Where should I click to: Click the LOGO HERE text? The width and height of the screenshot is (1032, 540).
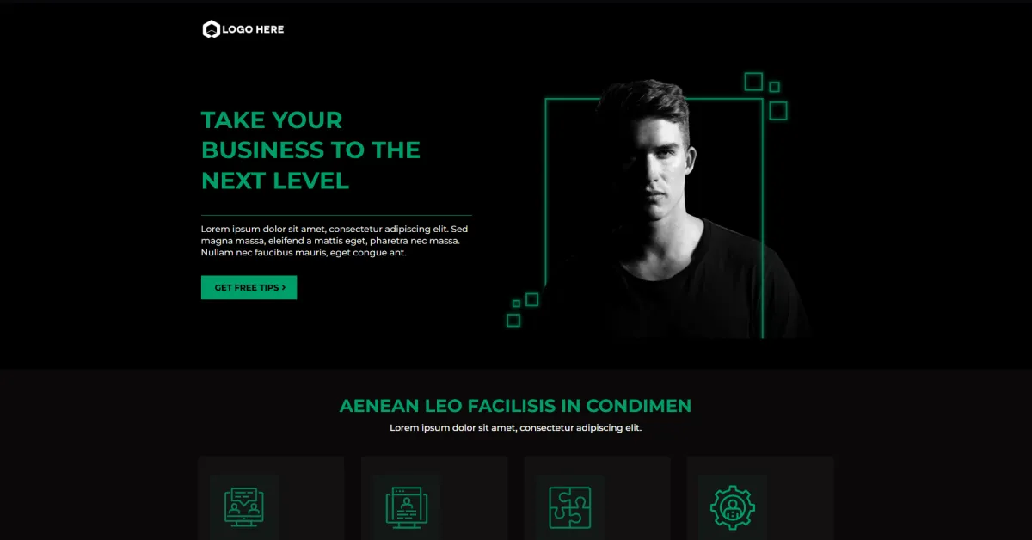tap(253, 29)
